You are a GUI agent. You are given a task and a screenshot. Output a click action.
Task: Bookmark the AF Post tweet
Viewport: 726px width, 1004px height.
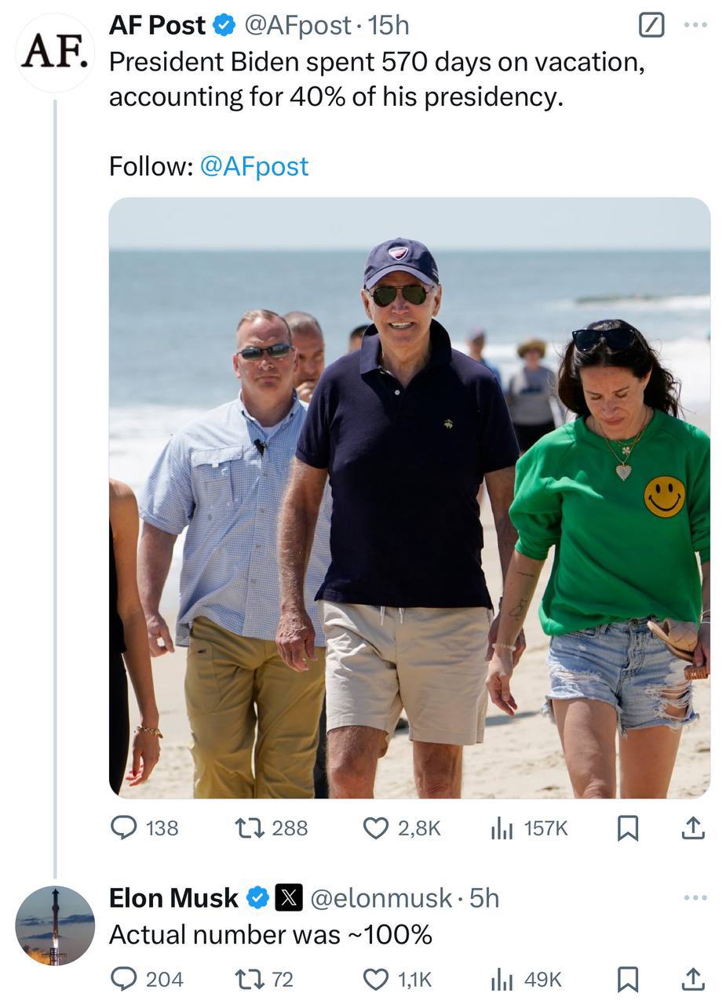point(626,828)
